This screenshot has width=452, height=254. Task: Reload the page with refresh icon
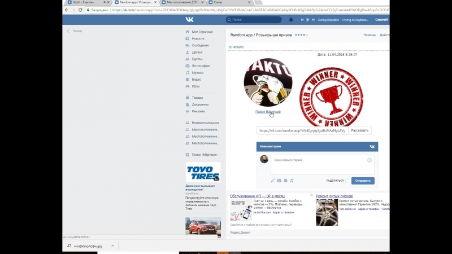80,10
